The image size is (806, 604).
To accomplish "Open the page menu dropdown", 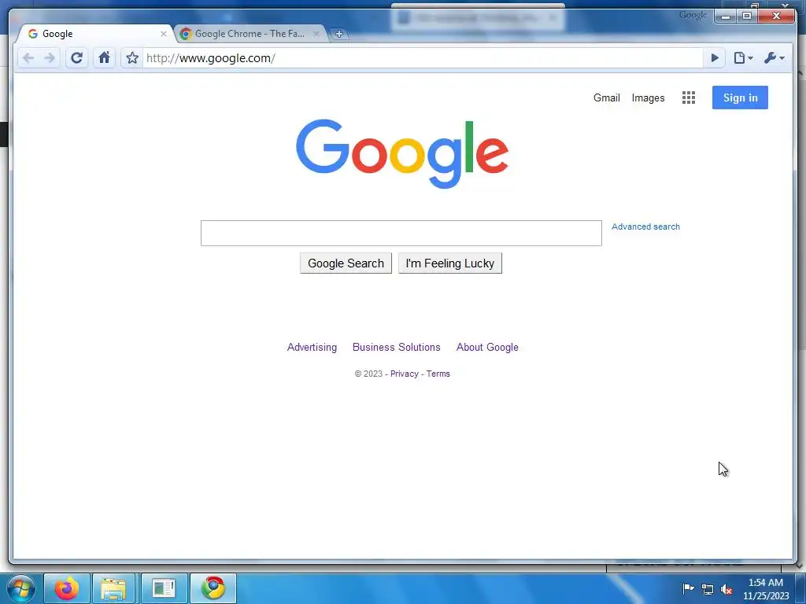I will coord(743,58).
